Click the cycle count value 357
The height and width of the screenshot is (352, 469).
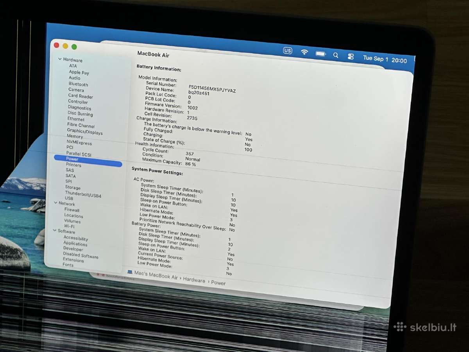coord(190,154)
